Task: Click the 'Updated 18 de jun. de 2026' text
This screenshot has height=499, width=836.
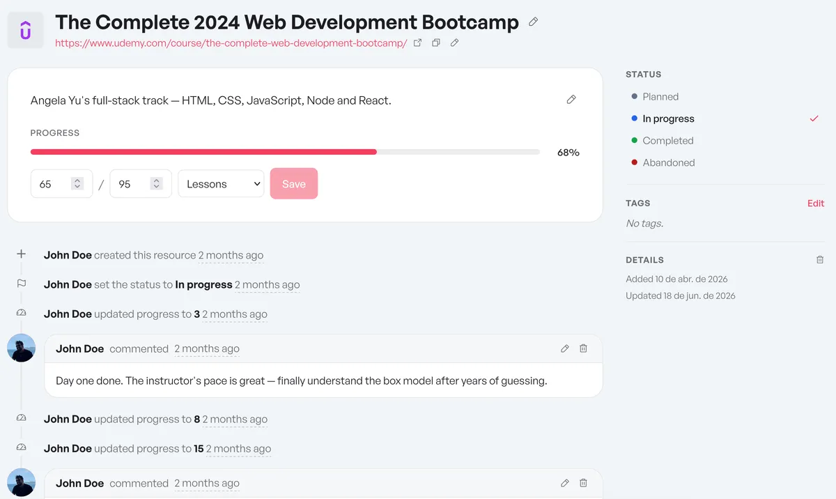Action: coord(681,295)
